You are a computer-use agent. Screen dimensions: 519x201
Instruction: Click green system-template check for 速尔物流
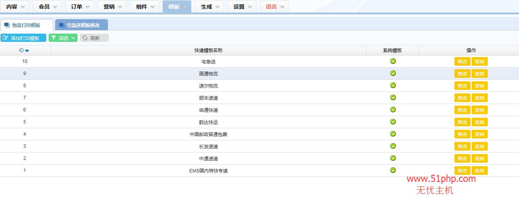(393, 85)
